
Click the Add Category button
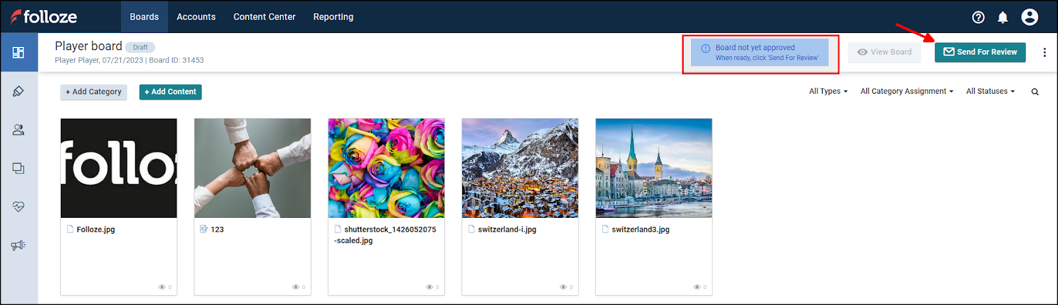[93, 92]
